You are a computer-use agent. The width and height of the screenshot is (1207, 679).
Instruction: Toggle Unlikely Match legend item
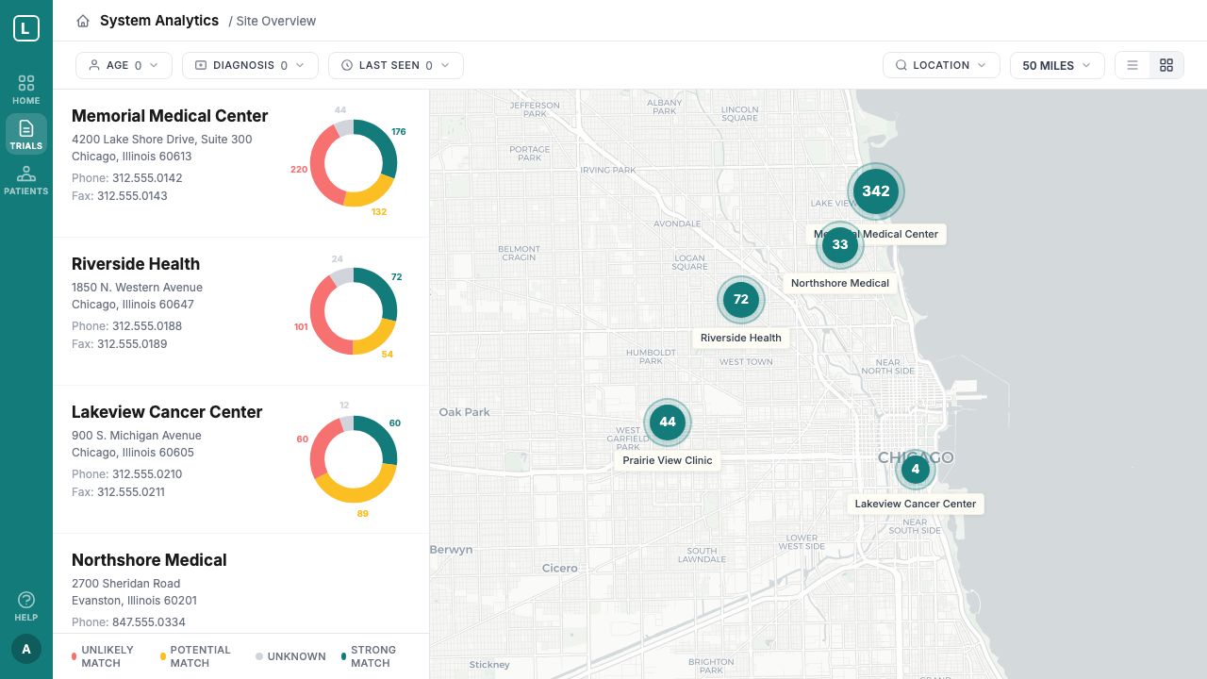(103, 656)
